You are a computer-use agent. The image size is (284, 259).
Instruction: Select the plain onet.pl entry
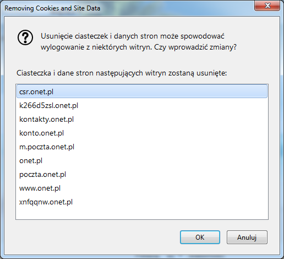coord(142,160)
